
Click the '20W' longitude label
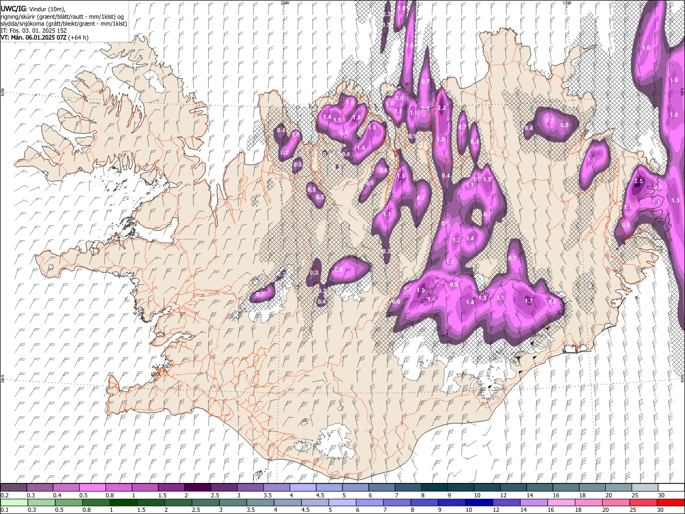(x=285, y=3)
